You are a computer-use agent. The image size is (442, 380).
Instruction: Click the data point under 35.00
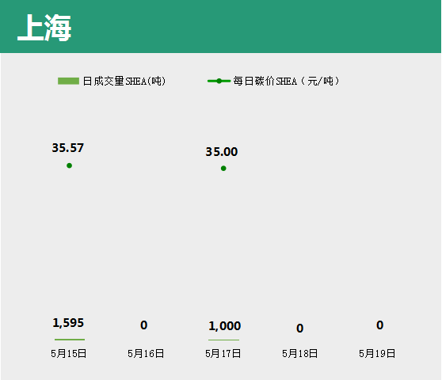(x=223, y=169)
